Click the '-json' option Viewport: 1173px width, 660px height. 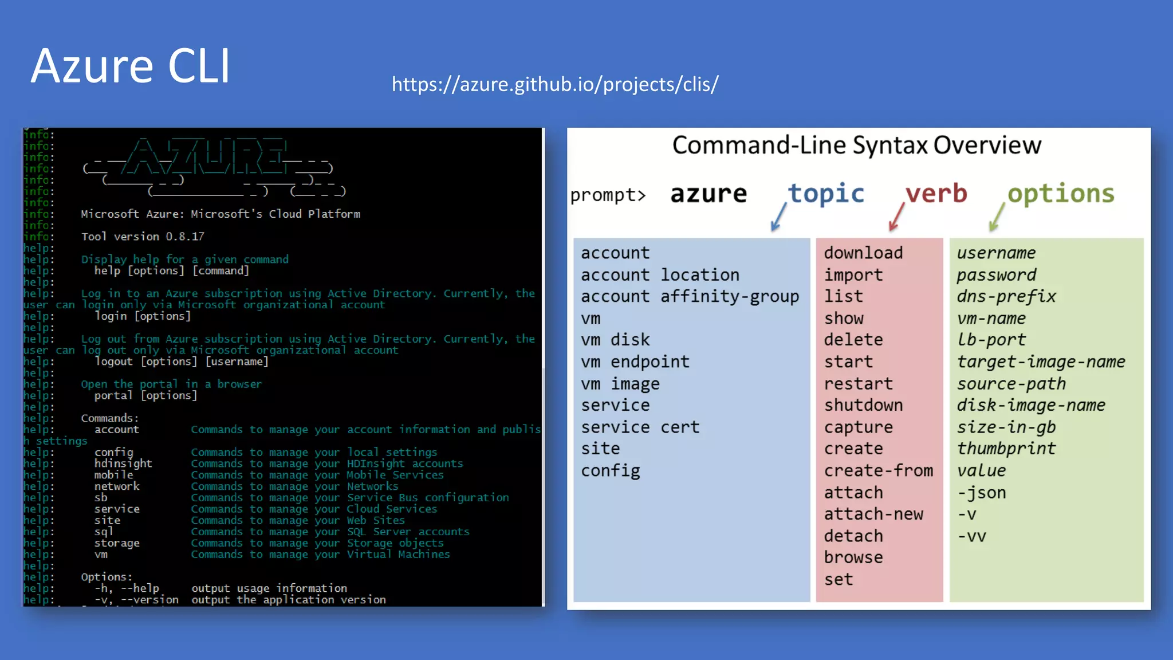point(982,493)
